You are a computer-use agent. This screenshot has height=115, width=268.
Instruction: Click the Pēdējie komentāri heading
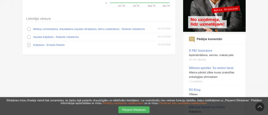[x=209, y=39]
